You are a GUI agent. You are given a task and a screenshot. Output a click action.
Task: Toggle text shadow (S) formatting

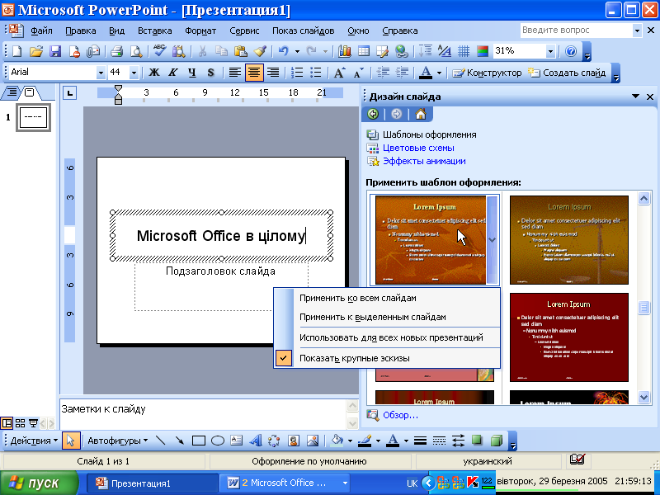click(211, 73)
